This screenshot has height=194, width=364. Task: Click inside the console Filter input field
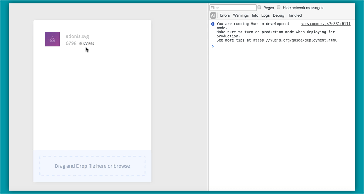pos(233,7)
